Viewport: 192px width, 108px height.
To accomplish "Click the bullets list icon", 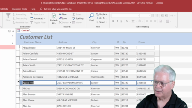I will click(153, 16).
